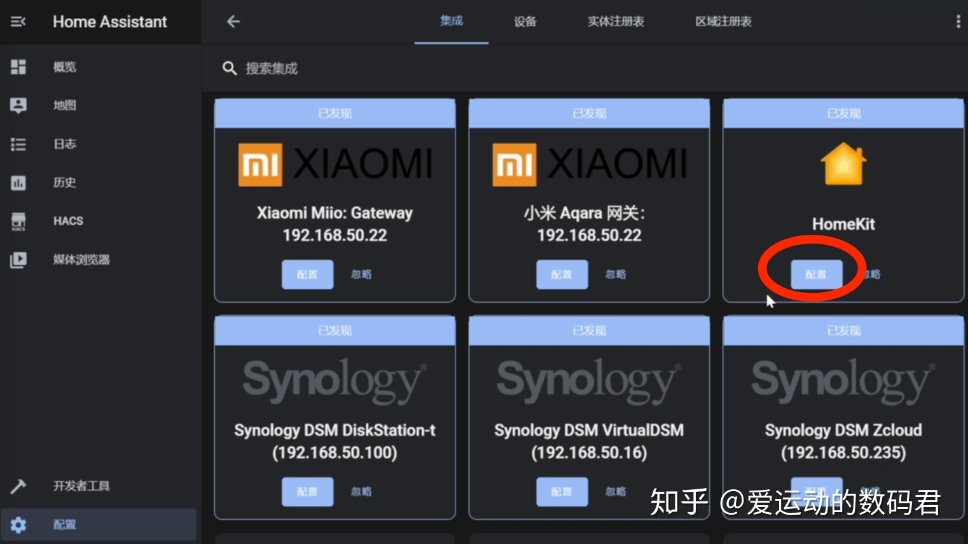The height and width of the screenshot is (544, 968).
Task: Click the Xiaomi Miio Gateway logo
Action: click(335, 164)
